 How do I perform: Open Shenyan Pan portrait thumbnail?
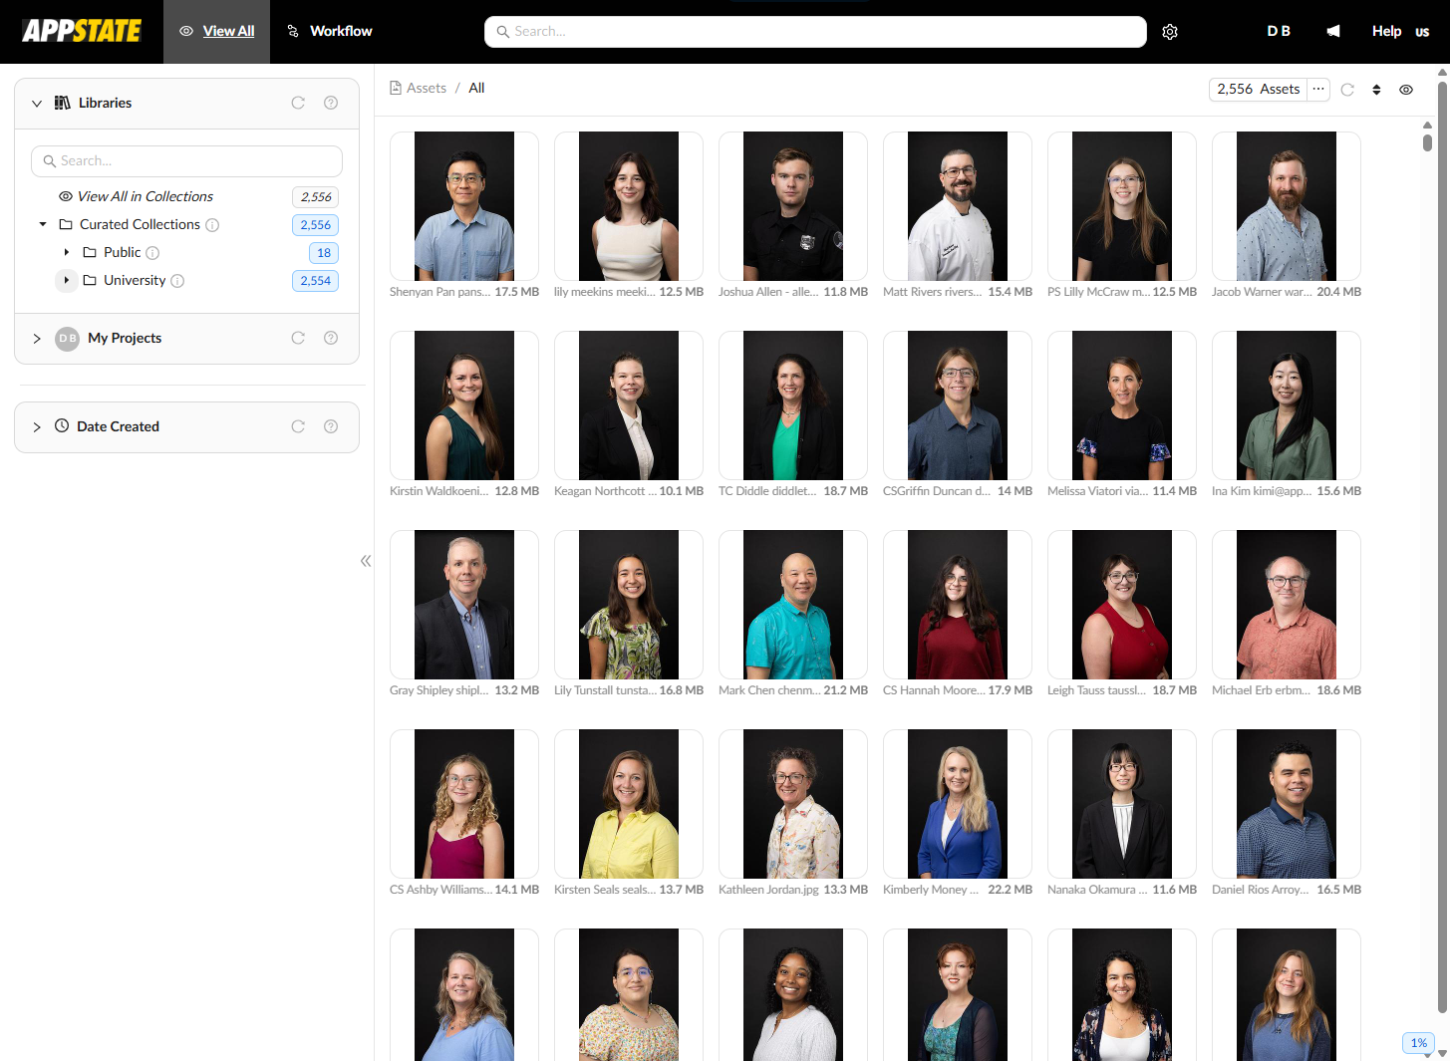point(464,206)
